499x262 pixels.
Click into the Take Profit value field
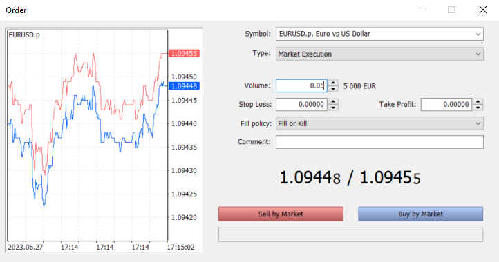point(446,105)
